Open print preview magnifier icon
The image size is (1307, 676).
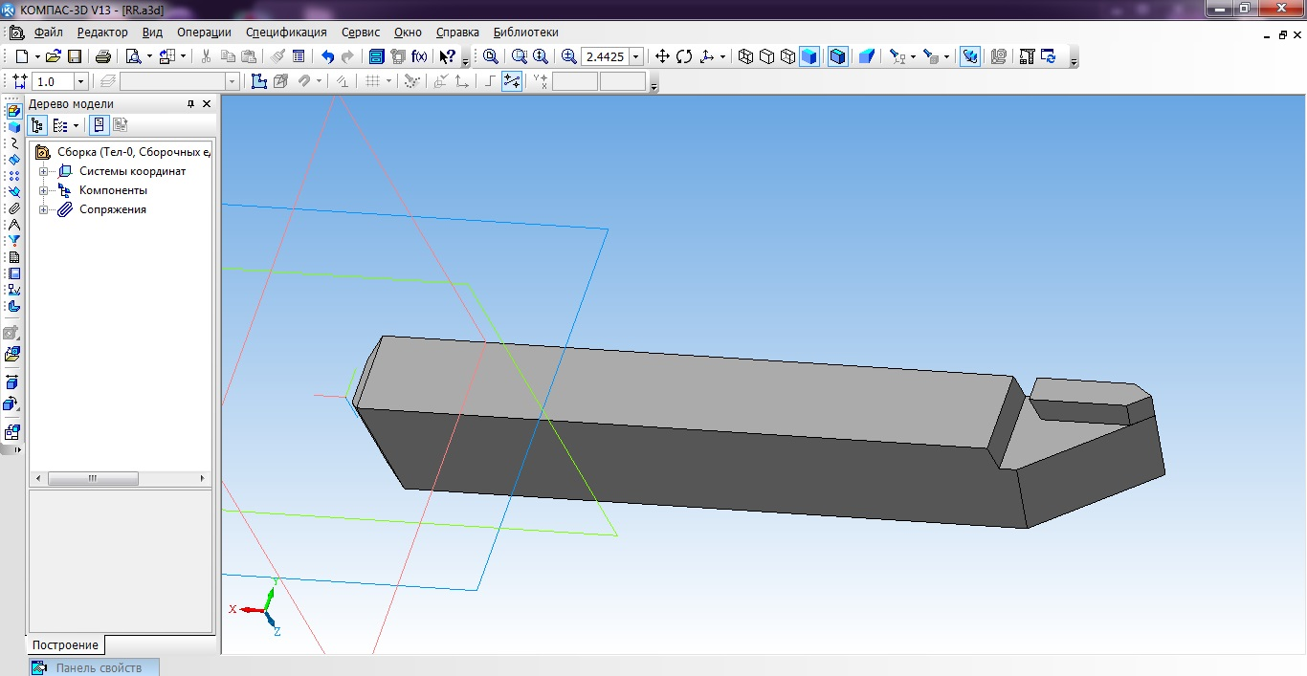[x=133, y=56]
